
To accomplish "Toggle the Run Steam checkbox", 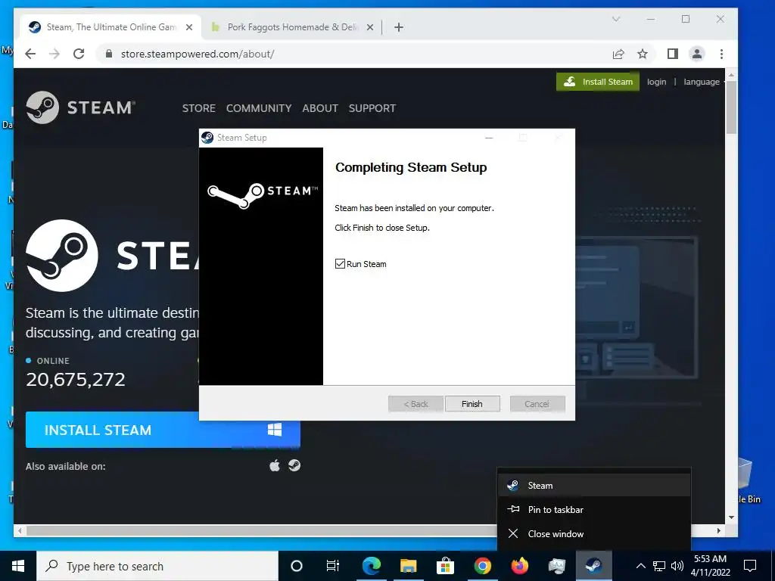I will point(340,264).
